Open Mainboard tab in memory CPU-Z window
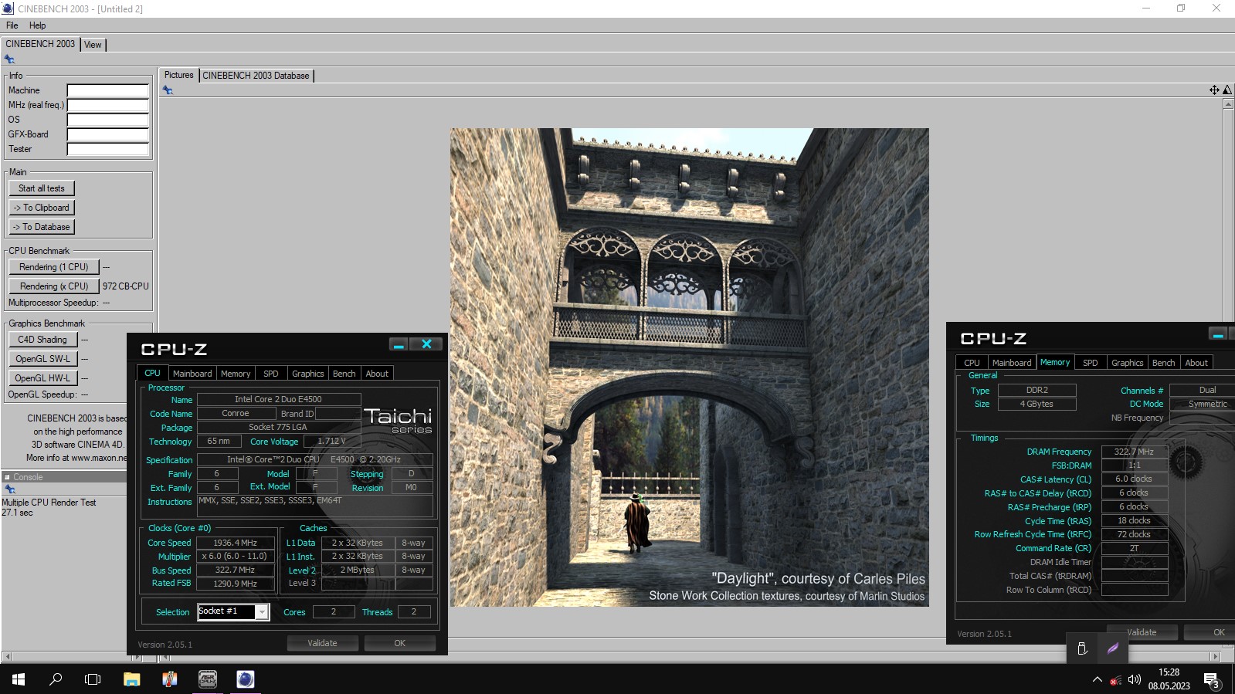1235x694 pixels. pyautogui.click(x=1012, y=363)
